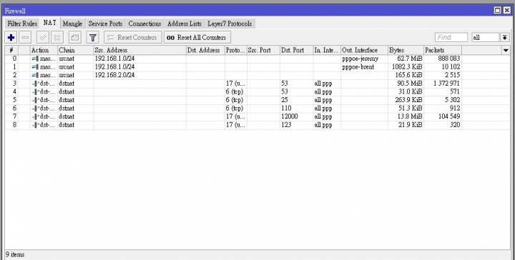Switch to the Address Lists tab
This screenshot has height=260, width=515.
pyautogui.click(x=185, y=24)
